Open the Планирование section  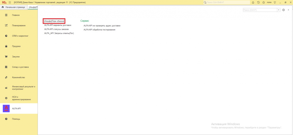(x=19, y=26)
